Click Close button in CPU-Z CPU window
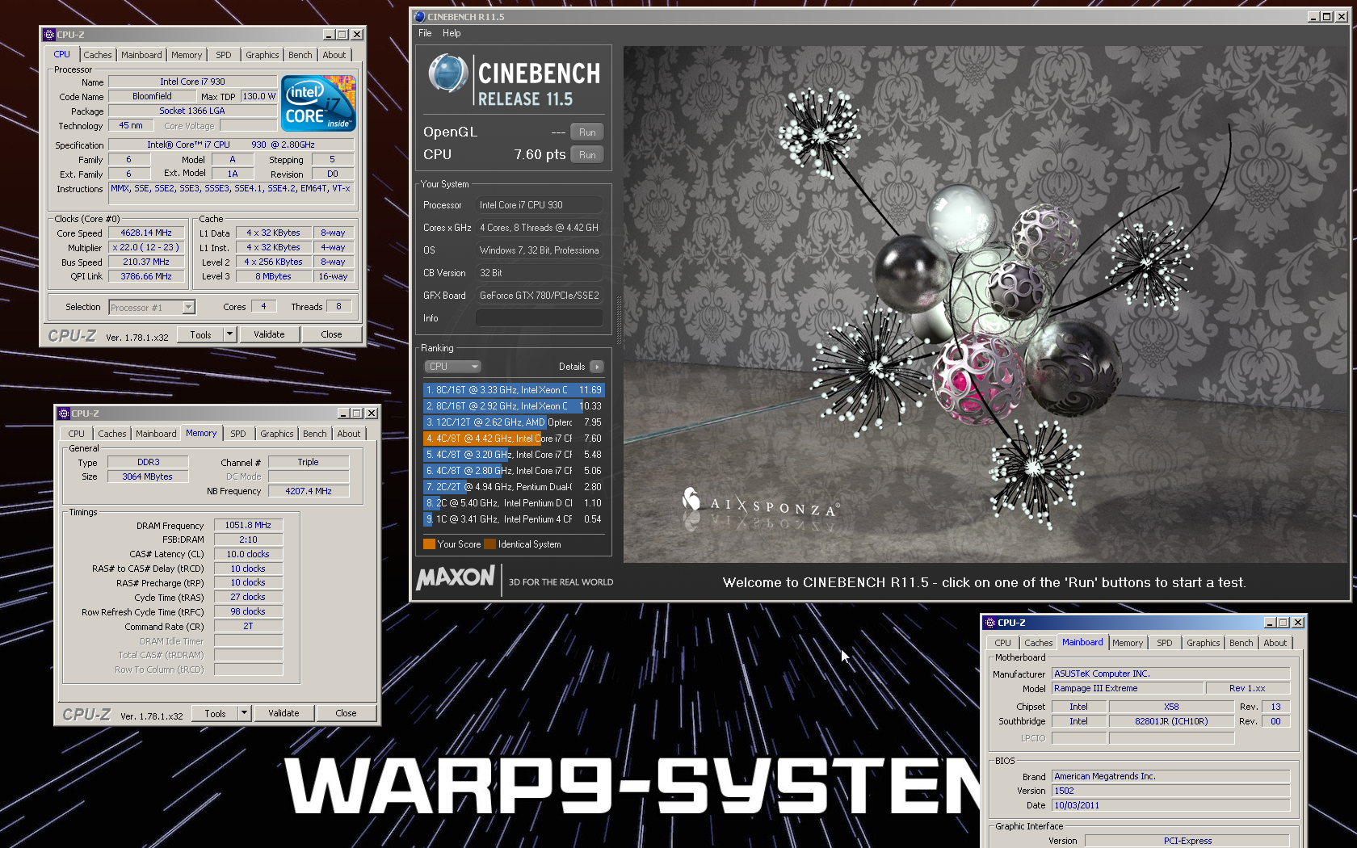The width and height of the screenshot is (1357, 848). coord(331,334)
